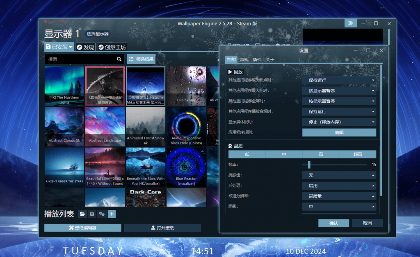The image size is (420, 257).
Task: Expand 抗锯齿 dropdown set to 无
Action: 339,175
